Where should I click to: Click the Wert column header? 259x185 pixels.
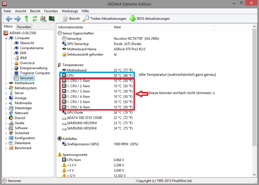164,27
